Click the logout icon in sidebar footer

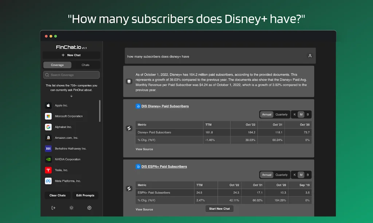pyautogui.click(x=54, y=208)
